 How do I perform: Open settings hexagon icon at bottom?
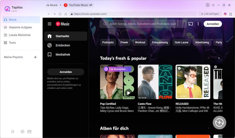[x=23, y=132]
